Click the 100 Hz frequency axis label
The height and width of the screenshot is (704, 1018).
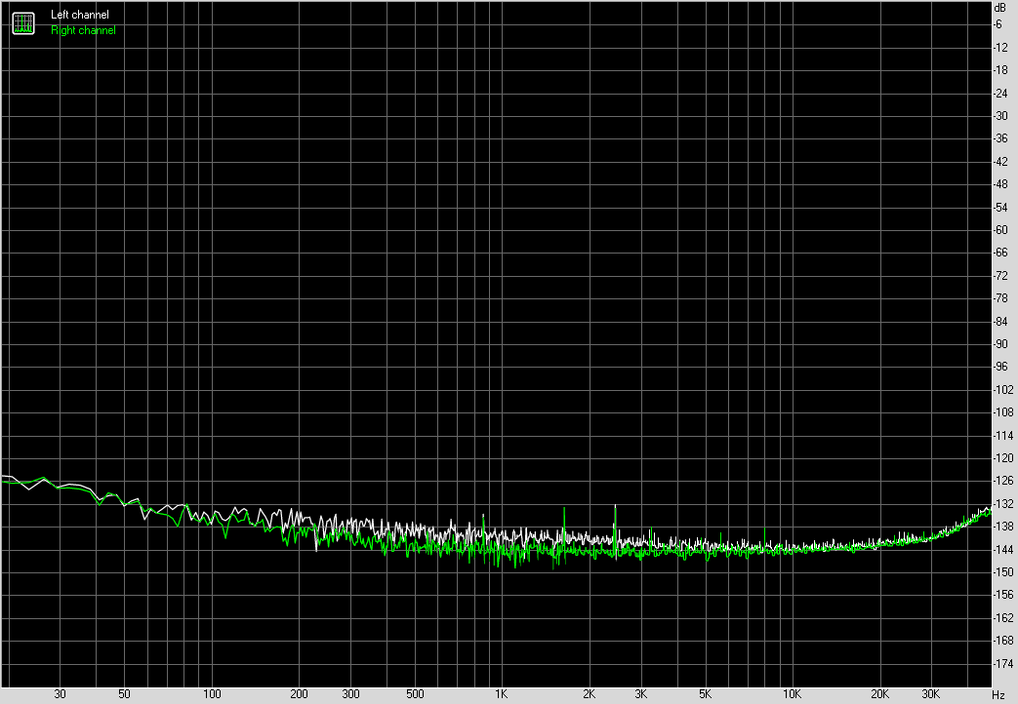click(212, 694)
